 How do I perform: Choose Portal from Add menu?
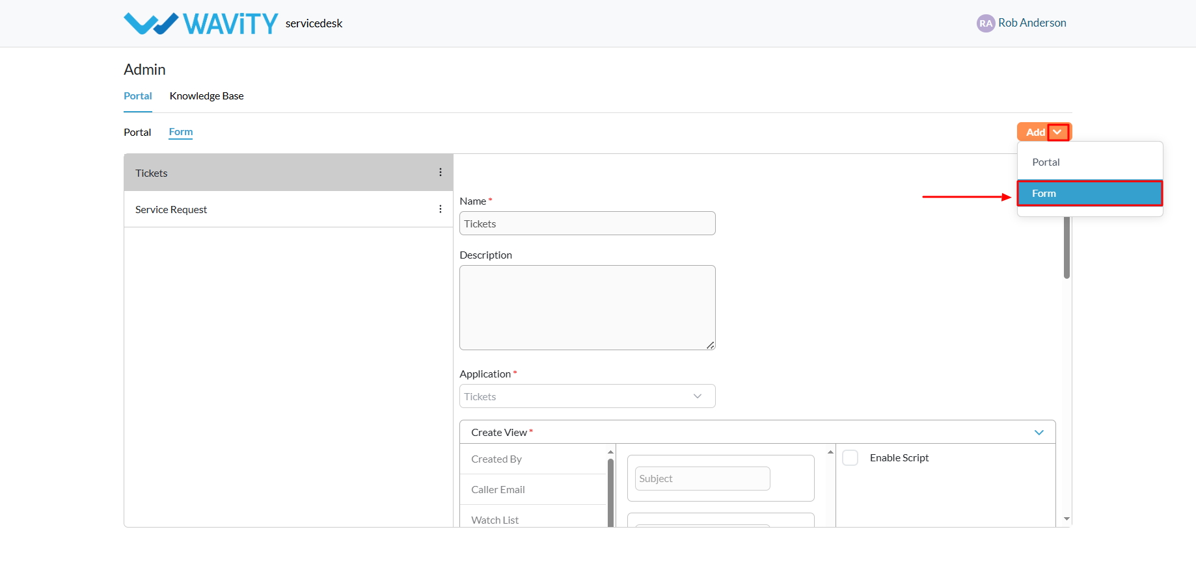pyautogui.click(x=1090, y=162)
